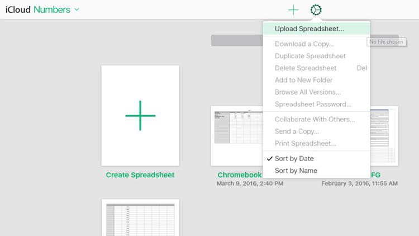Choose Download a Copy menu entry

304,44
